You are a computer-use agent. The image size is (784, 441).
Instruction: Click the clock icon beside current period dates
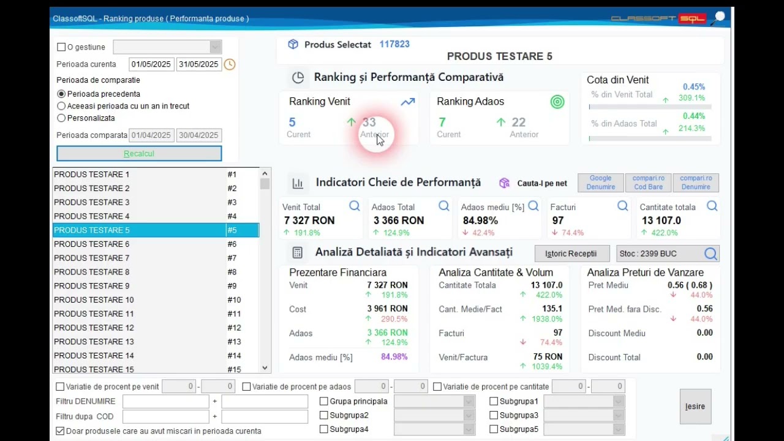(x=230, y=64)
